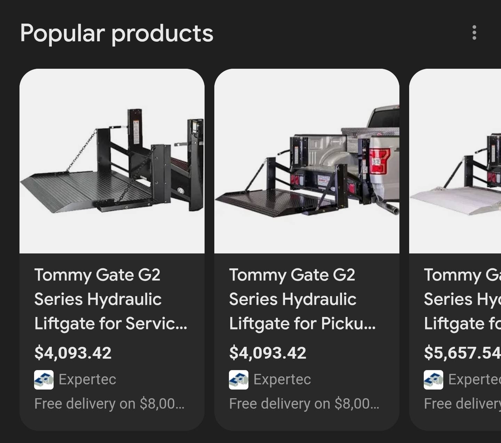501x443 pixels.
Task: Click Expertec seller name on second card
Action: click(282, 379)
